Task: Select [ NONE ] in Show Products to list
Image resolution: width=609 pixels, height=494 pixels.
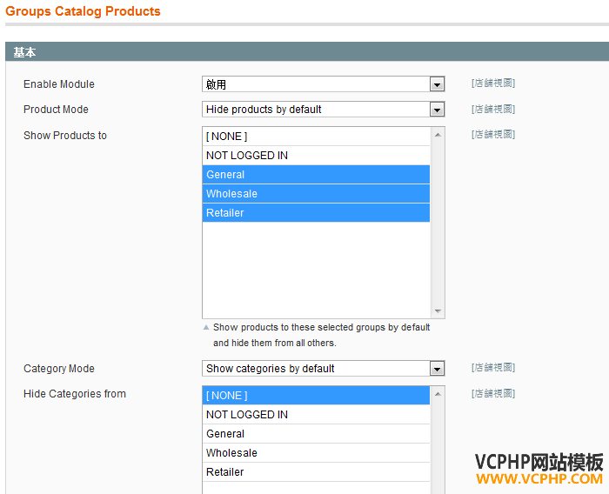Action: (316, 137)
